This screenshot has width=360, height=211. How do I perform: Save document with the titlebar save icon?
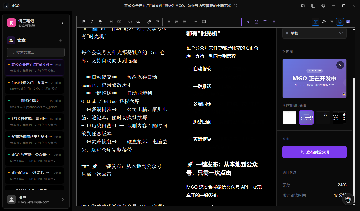coord(303,5)
